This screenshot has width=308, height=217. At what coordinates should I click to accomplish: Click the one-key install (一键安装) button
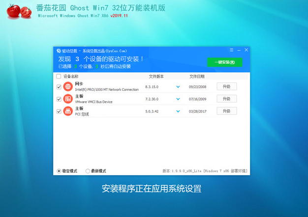point(224,62)
